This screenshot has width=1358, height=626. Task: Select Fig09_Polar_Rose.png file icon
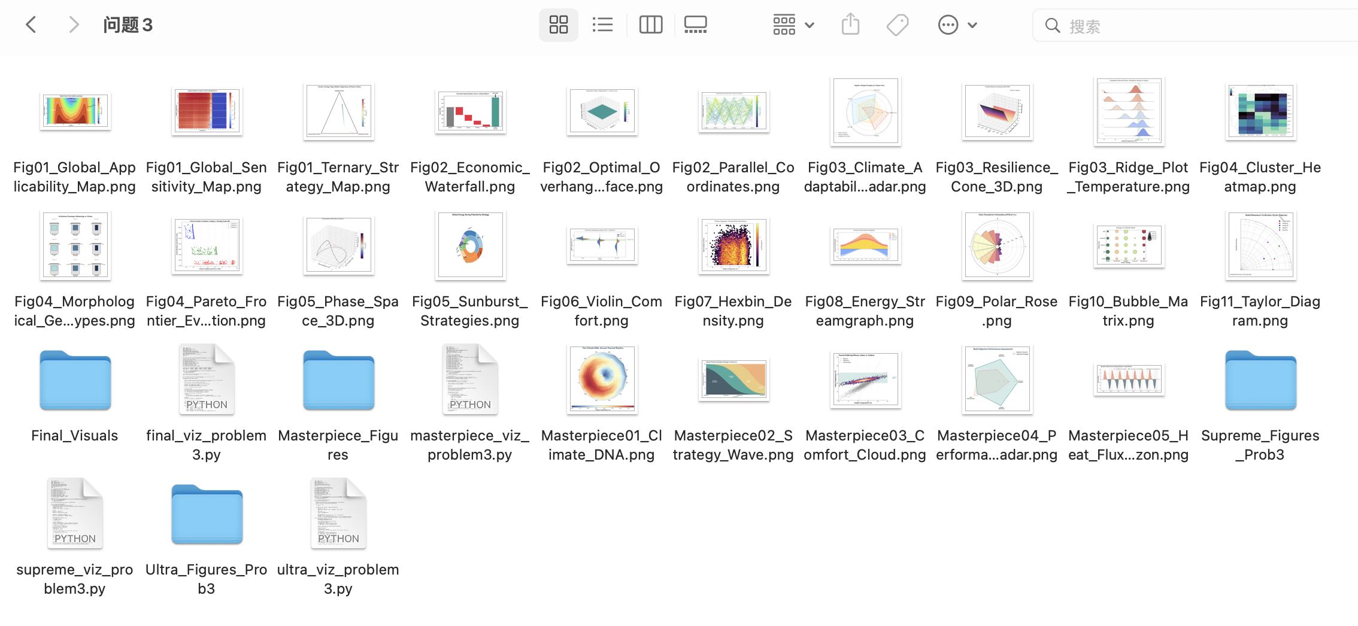click(997, 245)
